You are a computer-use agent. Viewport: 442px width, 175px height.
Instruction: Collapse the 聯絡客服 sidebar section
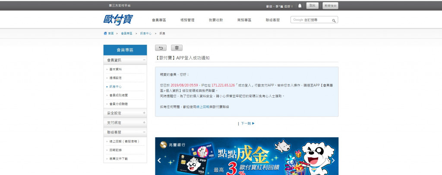point(125,132)
